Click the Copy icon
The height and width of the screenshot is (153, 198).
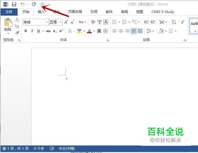[x=17, y=26]
